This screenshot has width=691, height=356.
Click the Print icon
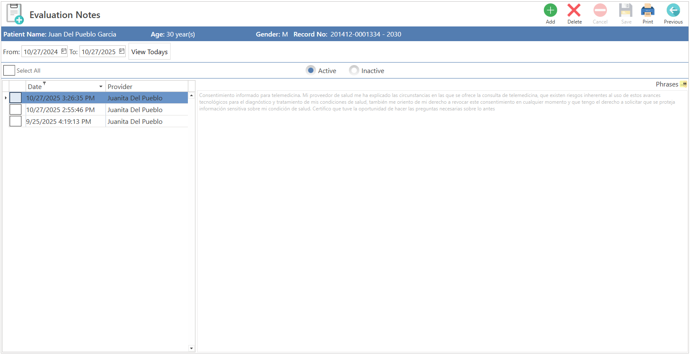pyautogui.click(x=648, y=10)
